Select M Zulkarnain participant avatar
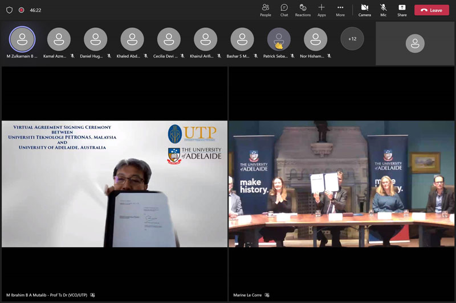 click(22, 39)
